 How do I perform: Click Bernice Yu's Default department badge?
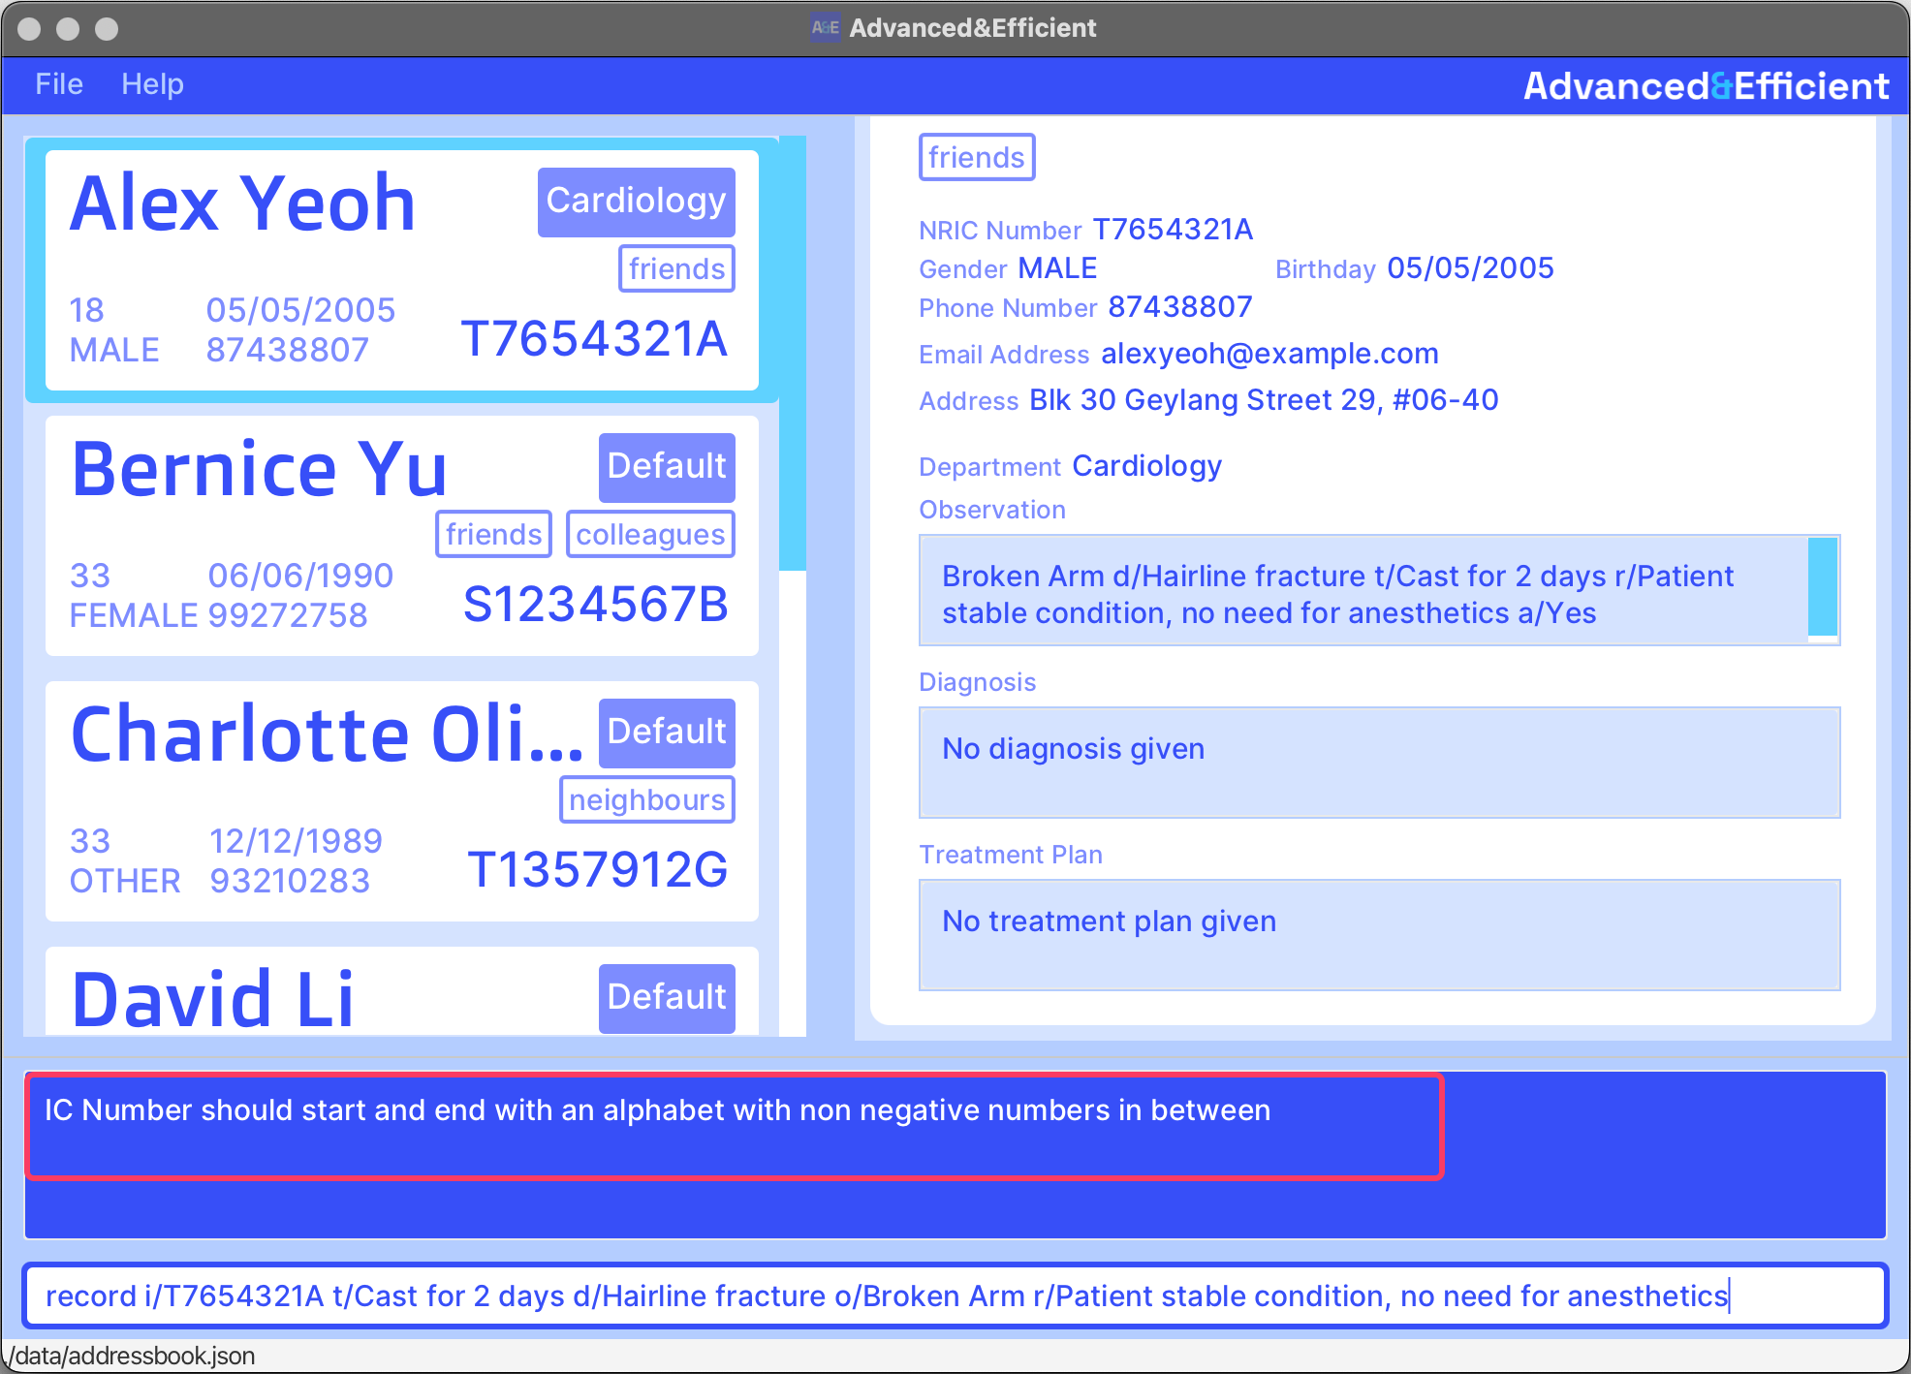[667, 467]
